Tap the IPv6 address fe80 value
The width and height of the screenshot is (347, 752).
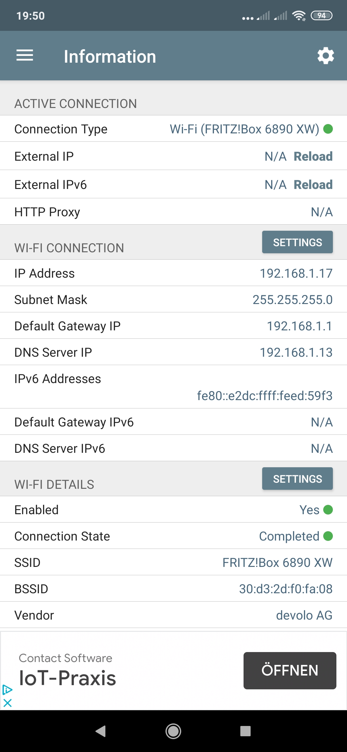point(264,396)
